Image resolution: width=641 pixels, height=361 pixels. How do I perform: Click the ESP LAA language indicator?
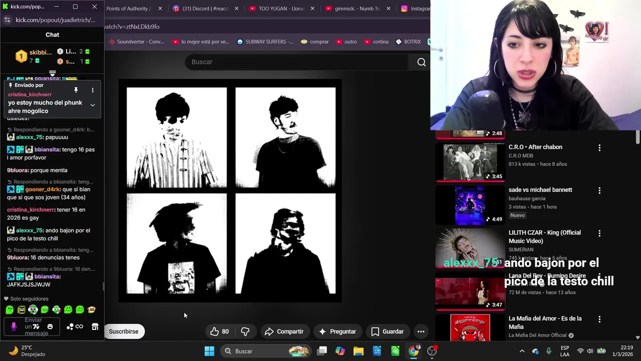tap(565, 351)
